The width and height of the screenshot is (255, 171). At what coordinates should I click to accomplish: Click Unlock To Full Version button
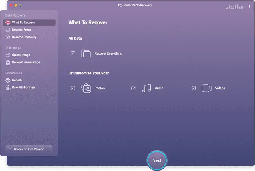pos(29,149)
